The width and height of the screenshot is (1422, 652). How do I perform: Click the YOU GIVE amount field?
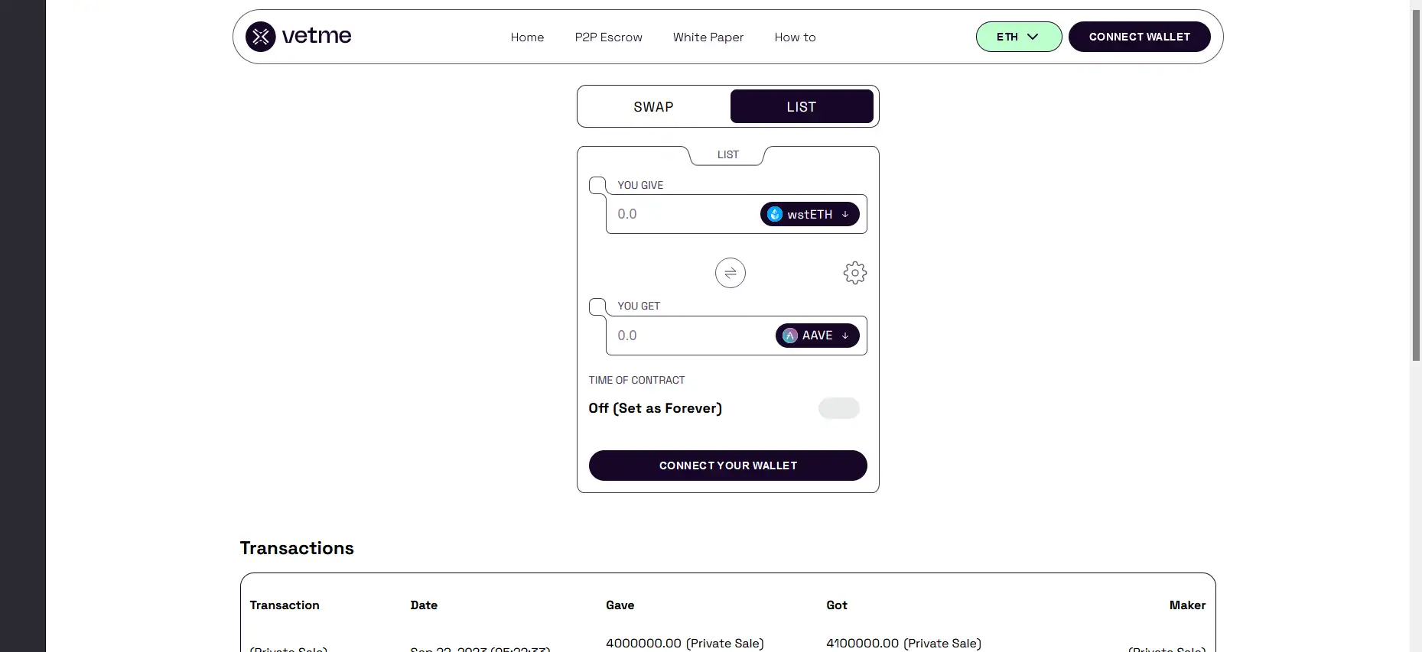click(681, 215)
